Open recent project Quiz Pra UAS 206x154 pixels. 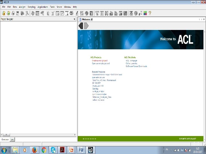[104, 80]
